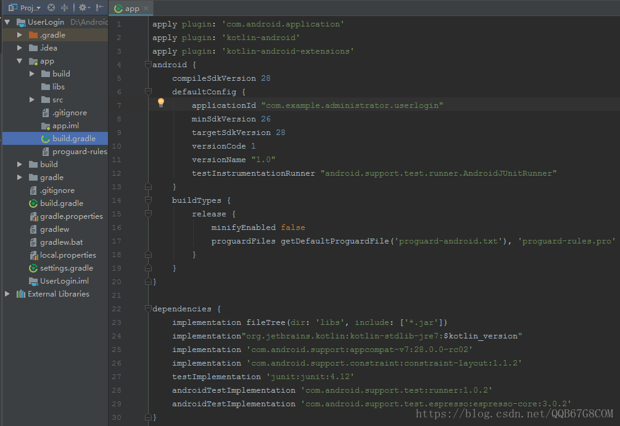620x426 pixels.
Task: Click the minSdkVersion value 26
Action: click(x=266, y=119)
